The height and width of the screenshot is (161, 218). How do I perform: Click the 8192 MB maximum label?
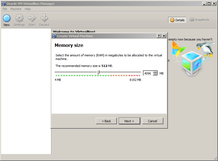tap(135, 80)
